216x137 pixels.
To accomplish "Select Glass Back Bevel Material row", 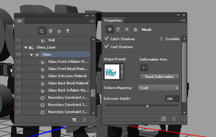I will (52, 83).
